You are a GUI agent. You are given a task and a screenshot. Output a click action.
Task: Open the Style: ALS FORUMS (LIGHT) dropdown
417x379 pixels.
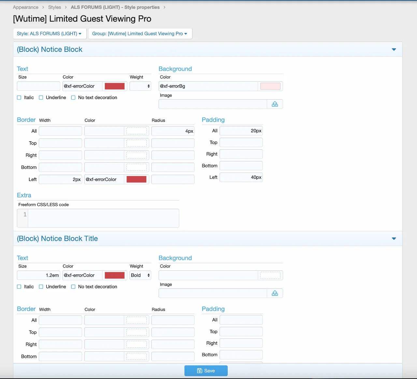point(50,34)
